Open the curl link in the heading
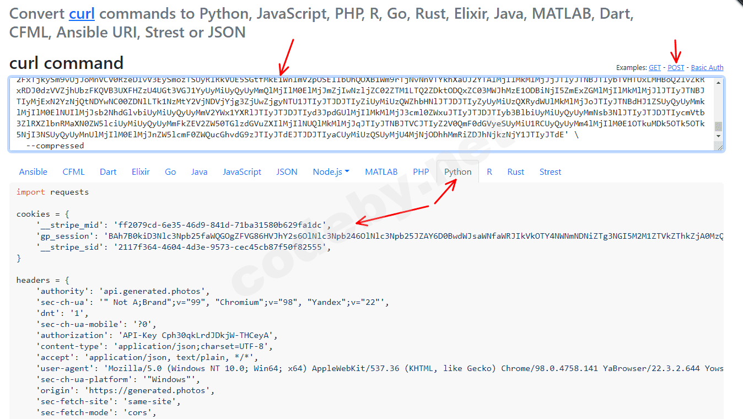The height and width of the screenshot is (419, 743). pyautogui.click(x=82, y=14)
